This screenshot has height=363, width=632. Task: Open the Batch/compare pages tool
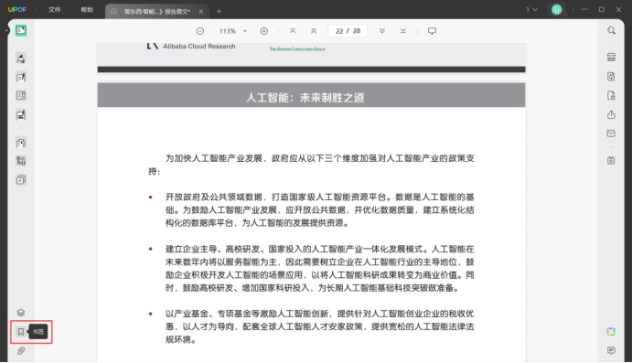pos(21,180)
